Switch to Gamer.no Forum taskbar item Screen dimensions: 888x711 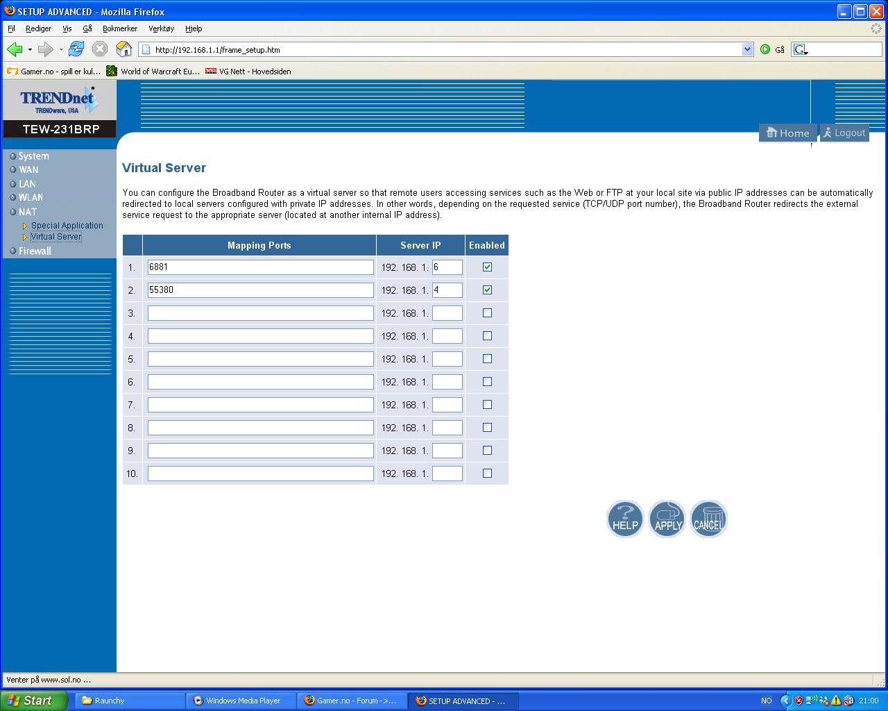352,701
